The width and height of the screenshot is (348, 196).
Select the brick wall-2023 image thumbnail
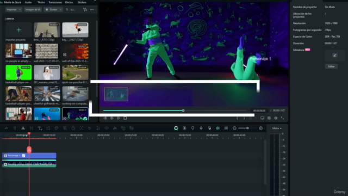tap(47, 51)
